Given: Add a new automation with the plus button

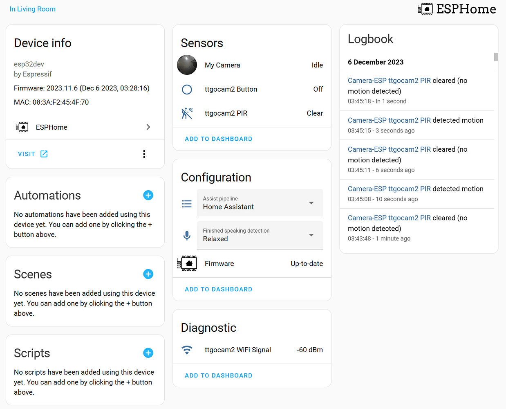Looking at the screenshot, I should [x=148, y=195].
